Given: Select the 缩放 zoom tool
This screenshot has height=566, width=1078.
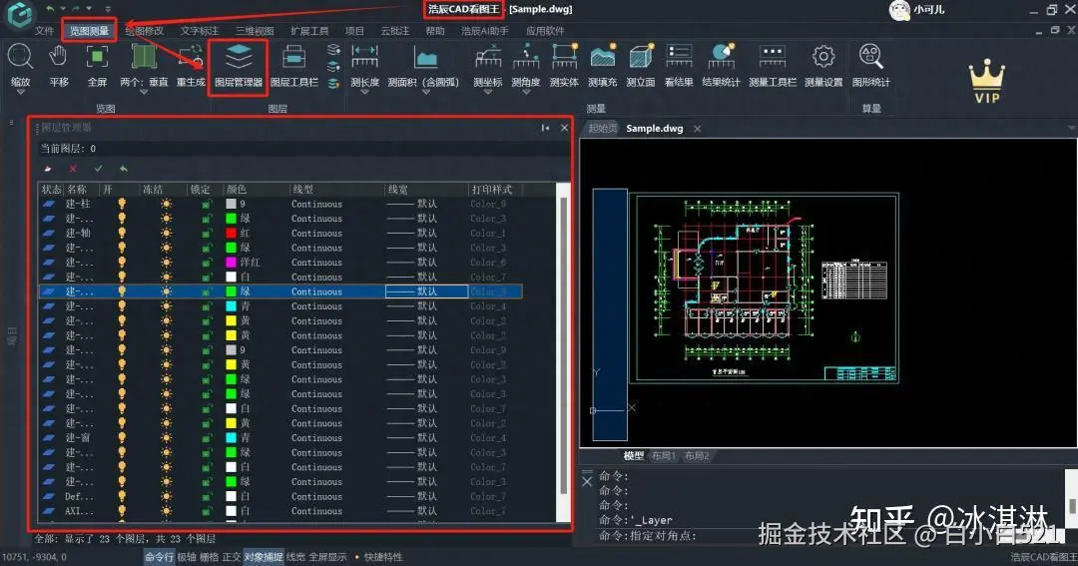Looking at the screenshot, I should coord(20,65).
